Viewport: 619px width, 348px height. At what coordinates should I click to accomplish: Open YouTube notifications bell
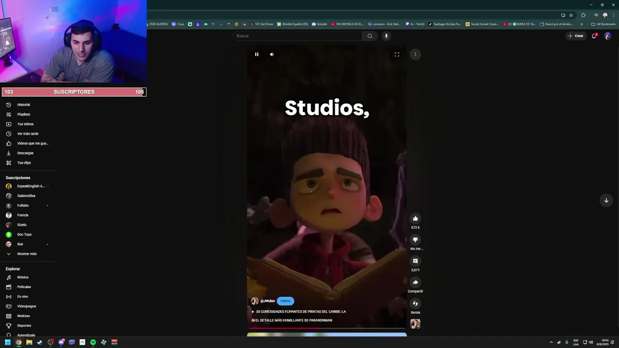click(594, 36)
